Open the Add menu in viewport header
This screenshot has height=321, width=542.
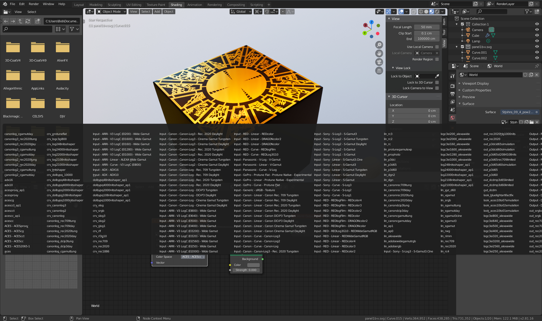coord(157,12)
